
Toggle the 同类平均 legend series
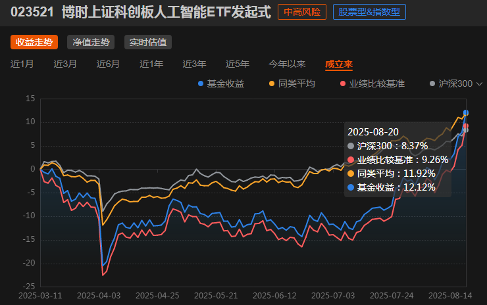point(292,83)
